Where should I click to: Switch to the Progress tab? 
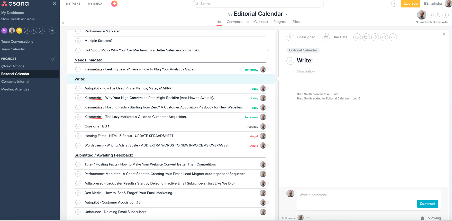(280, 22)
